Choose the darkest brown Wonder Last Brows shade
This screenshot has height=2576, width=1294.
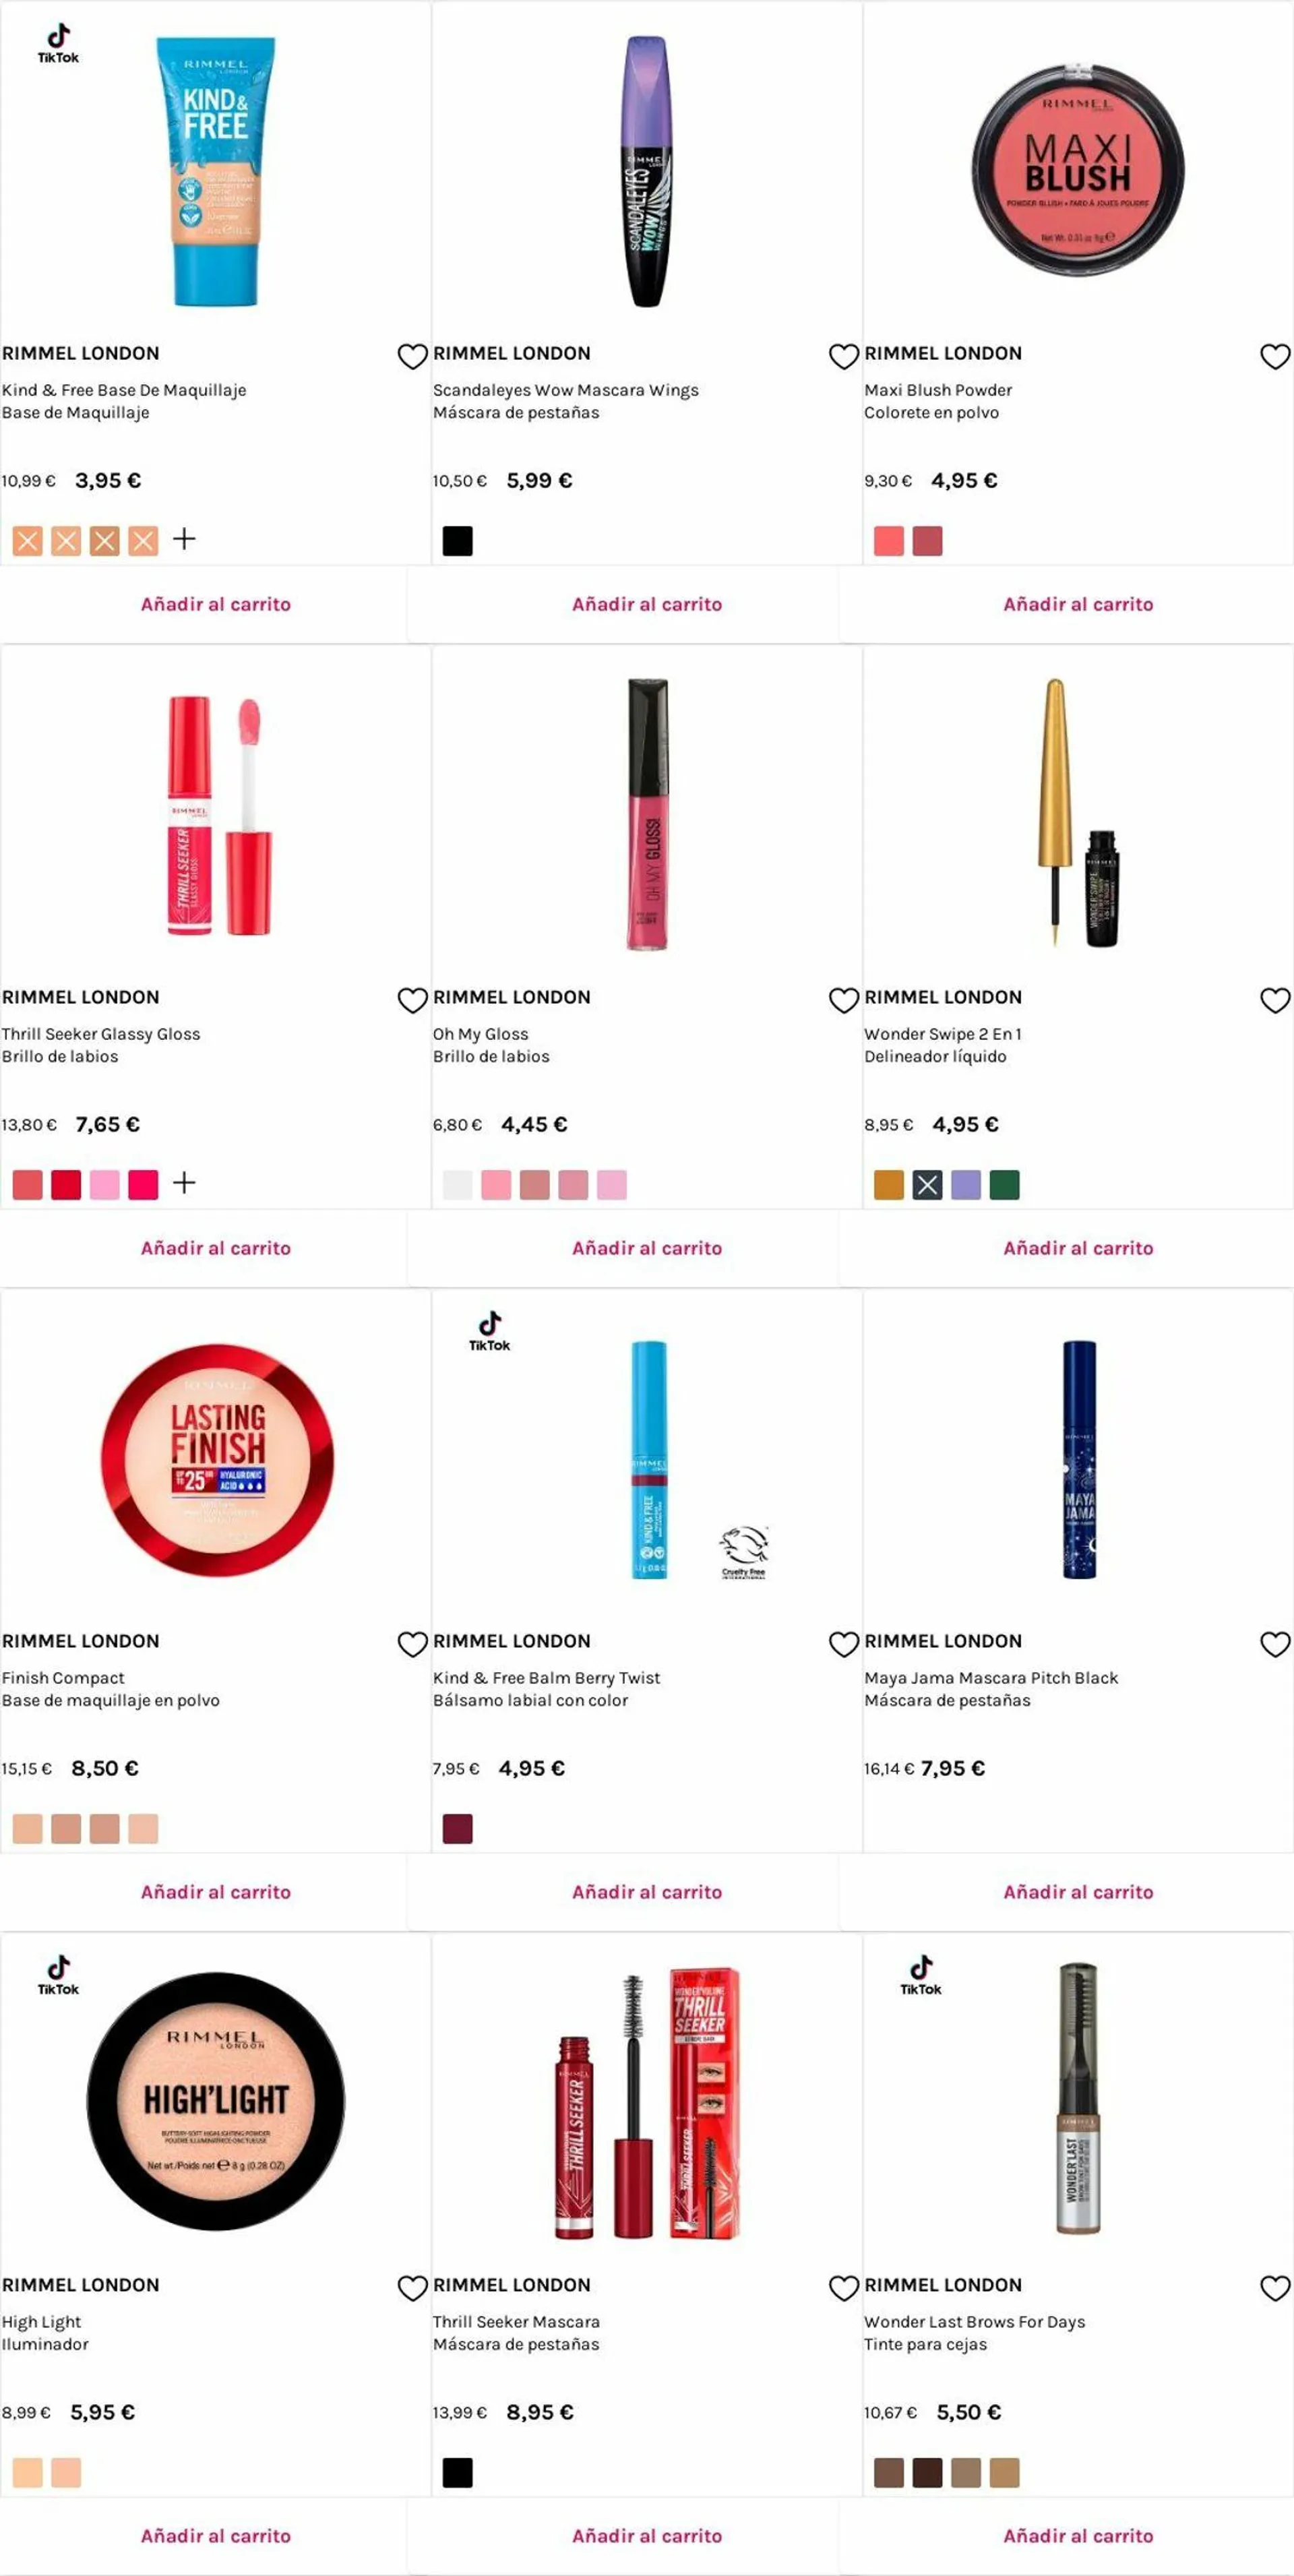coord(927,2473)
